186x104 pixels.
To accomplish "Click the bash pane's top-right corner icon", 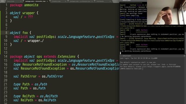I will [x=185, y=56].
